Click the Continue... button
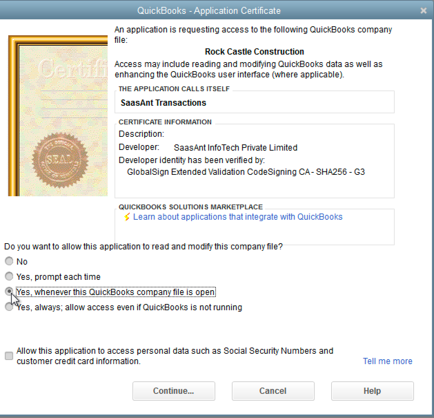The image size is (434, 418). tap(174, 391)
